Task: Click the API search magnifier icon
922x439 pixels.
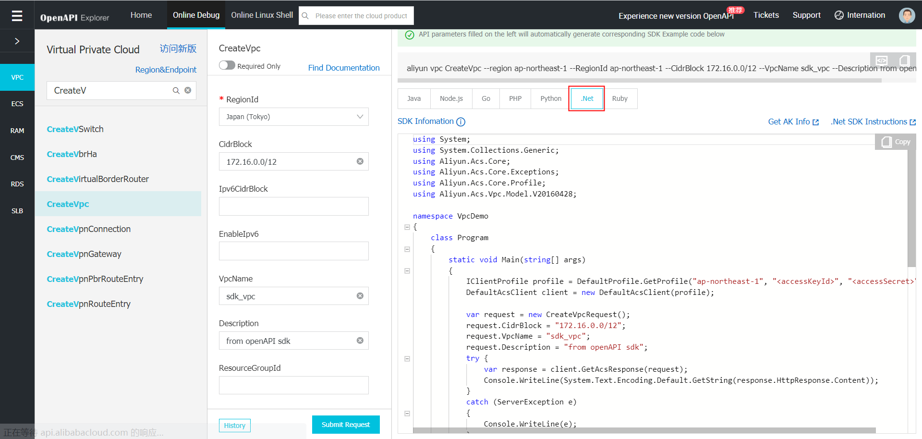Action: click(176, 90)
